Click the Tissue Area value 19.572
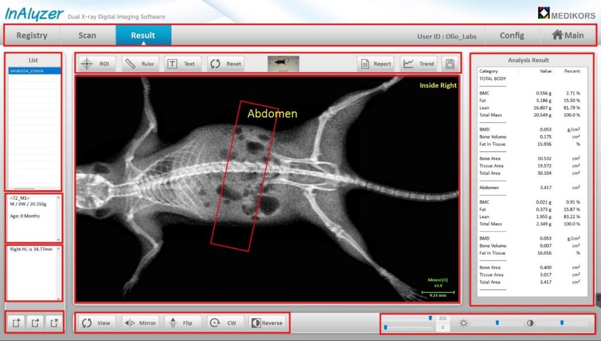 pyautogui.click(x=544, y=166)
